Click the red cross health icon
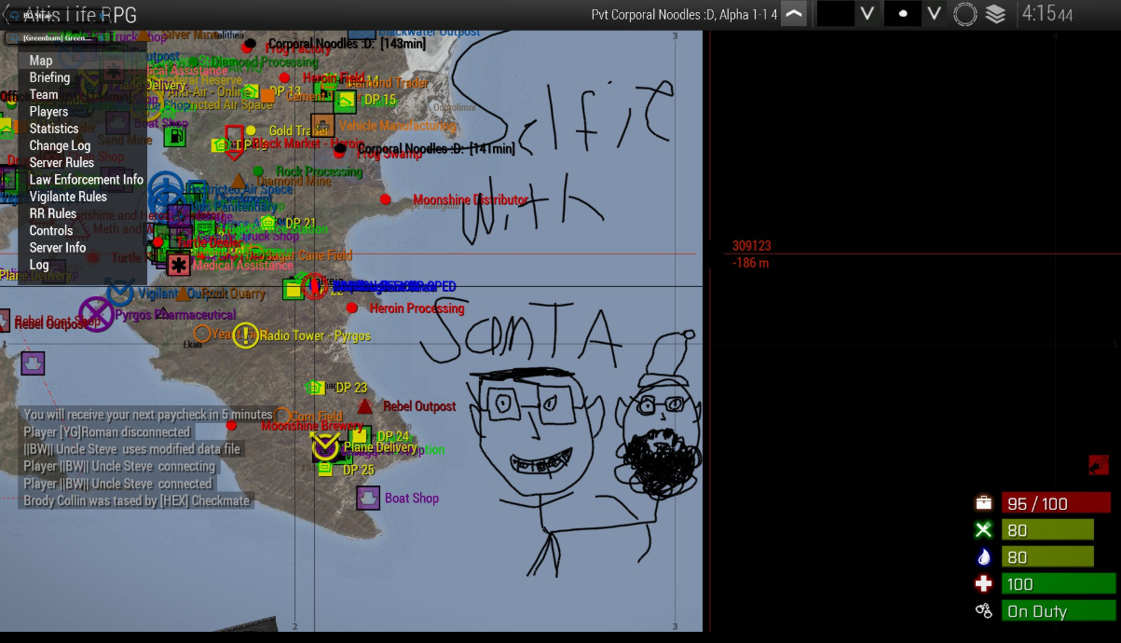Viewport: 1121px width, 643px height. coord(983,584)
